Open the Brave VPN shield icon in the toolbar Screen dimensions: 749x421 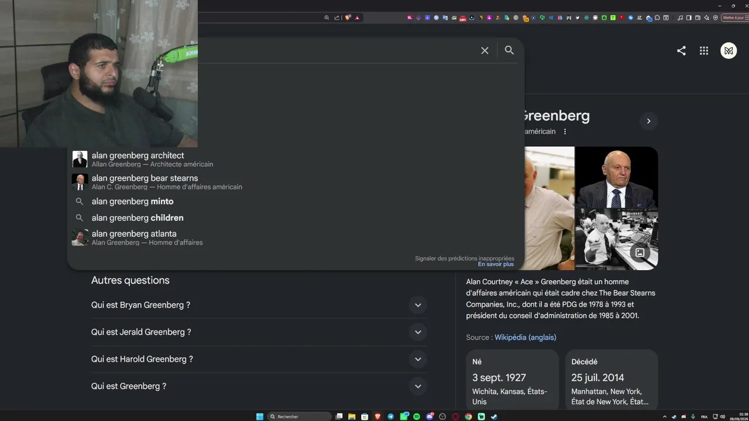tap(715, 18)
